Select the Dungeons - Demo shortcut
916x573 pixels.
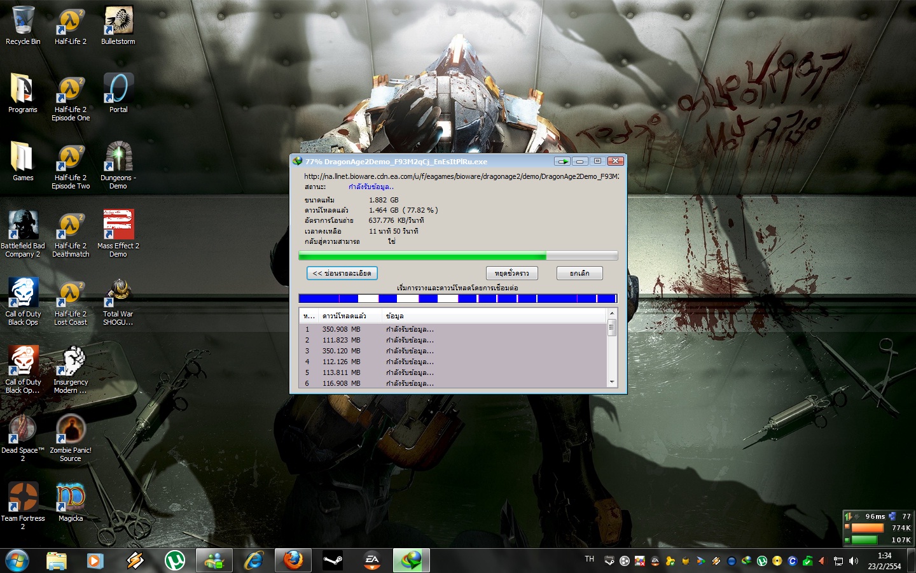(118, 166)
